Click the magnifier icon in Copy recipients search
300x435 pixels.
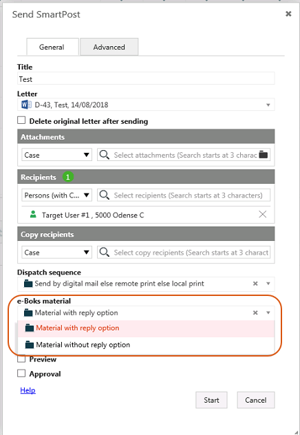[x=105, y=252]
